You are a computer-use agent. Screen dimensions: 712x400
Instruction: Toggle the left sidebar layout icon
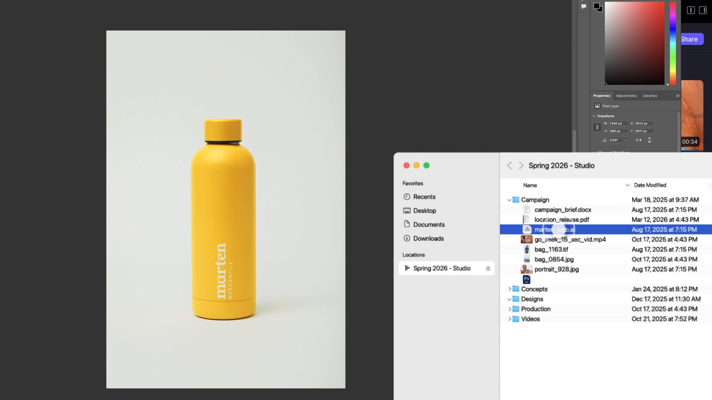coord(690,10)
